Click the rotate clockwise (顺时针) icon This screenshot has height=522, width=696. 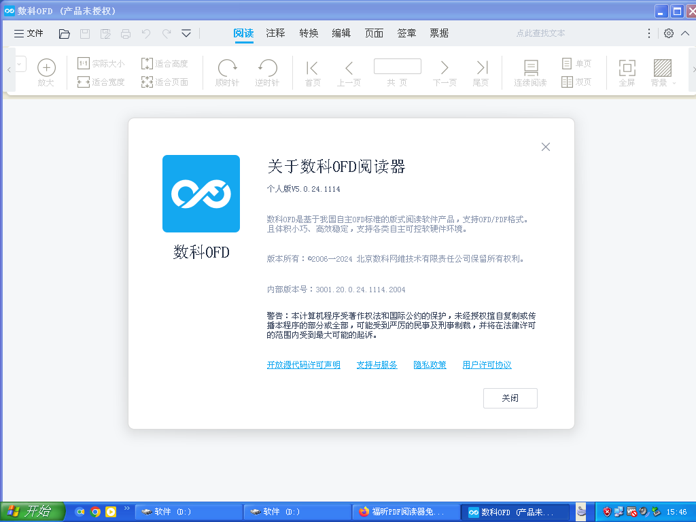(227, 68)
